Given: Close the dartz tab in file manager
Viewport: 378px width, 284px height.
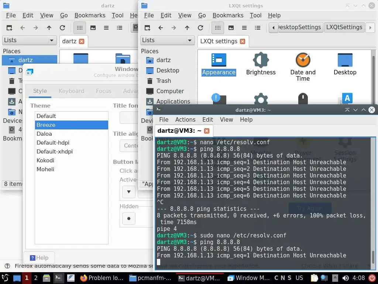Looking at the screenshot, I should (82, 41).
